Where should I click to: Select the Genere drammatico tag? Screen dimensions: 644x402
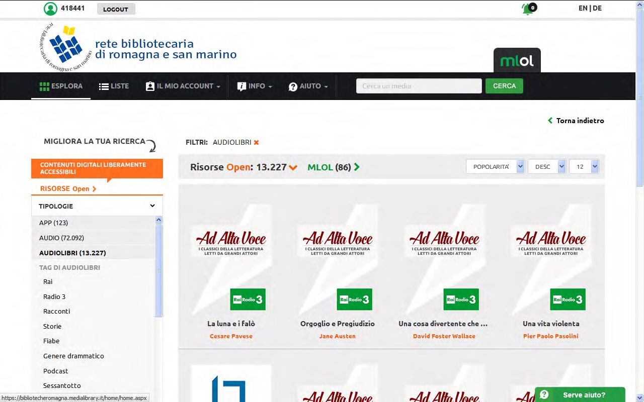pos(73,356)
